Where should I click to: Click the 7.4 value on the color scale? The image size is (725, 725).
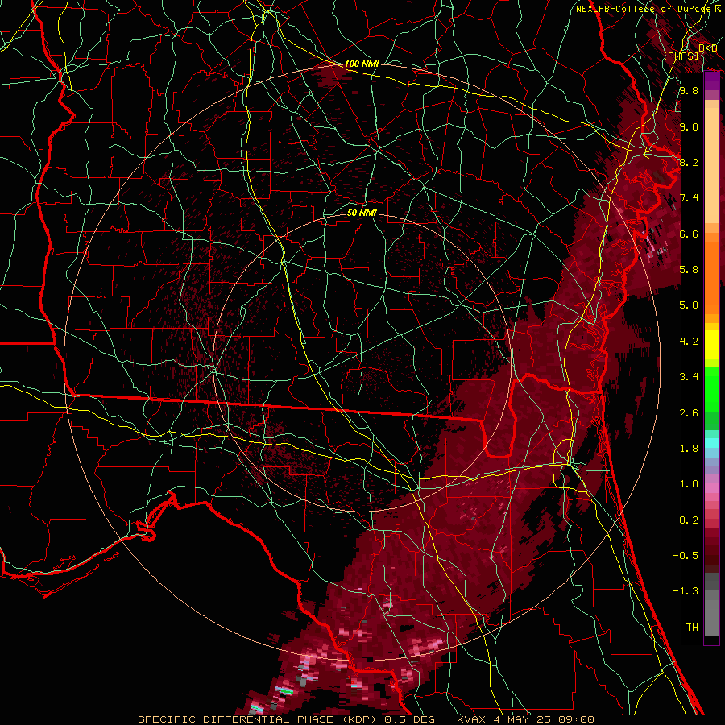coord(689,198)
